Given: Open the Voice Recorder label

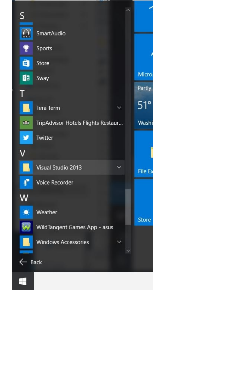Looking at the screenshot, I should 55,182.
